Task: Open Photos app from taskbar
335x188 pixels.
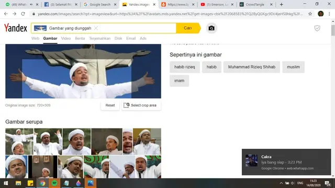Action: tap(91, 183)
